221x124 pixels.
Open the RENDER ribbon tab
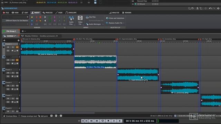(127, 13)
